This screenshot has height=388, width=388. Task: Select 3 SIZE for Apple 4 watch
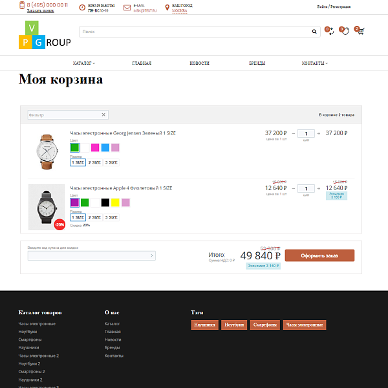(x=112, y=217)
